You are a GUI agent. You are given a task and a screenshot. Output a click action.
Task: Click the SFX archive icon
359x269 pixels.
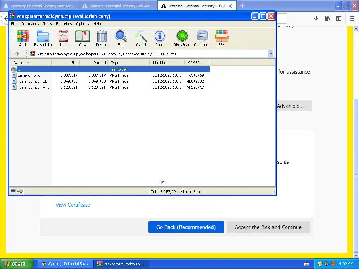[x=222, y=38]
